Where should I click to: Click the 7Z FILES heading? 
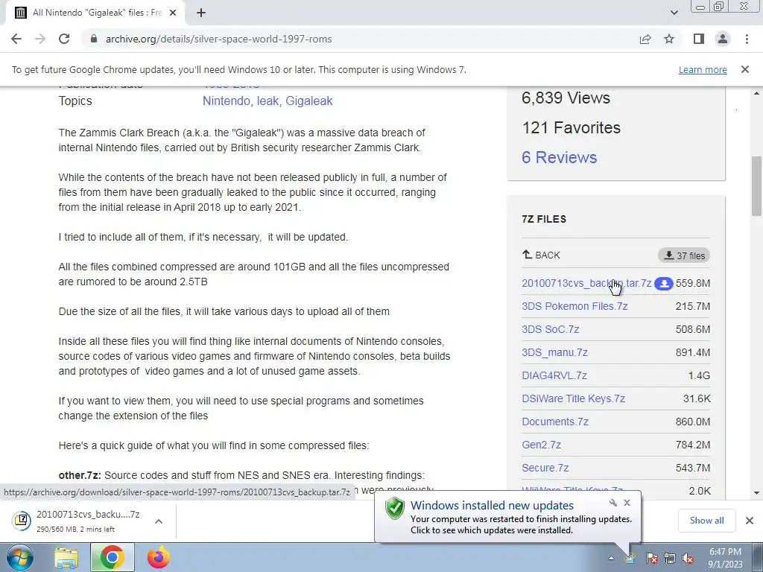coord(544,219)
